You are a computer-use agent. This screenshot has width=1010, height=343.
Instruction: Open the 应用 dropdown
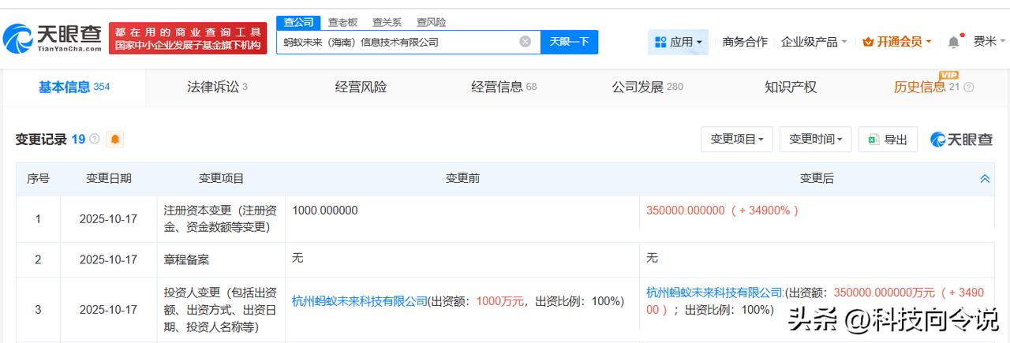(679, 42)
